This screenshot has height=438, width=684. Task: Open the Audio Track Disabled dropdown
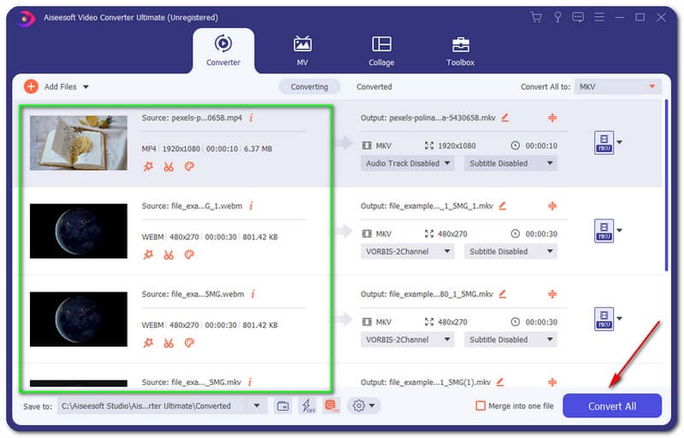[x=407, y=163]
